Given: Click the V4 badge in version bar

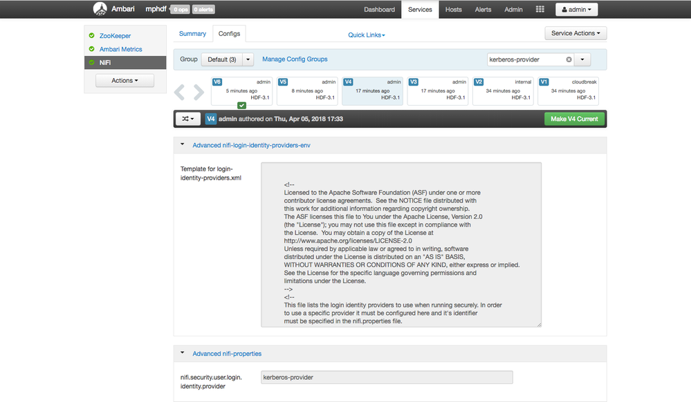Looking at the screenshot, I should click(x=211, y=119).
